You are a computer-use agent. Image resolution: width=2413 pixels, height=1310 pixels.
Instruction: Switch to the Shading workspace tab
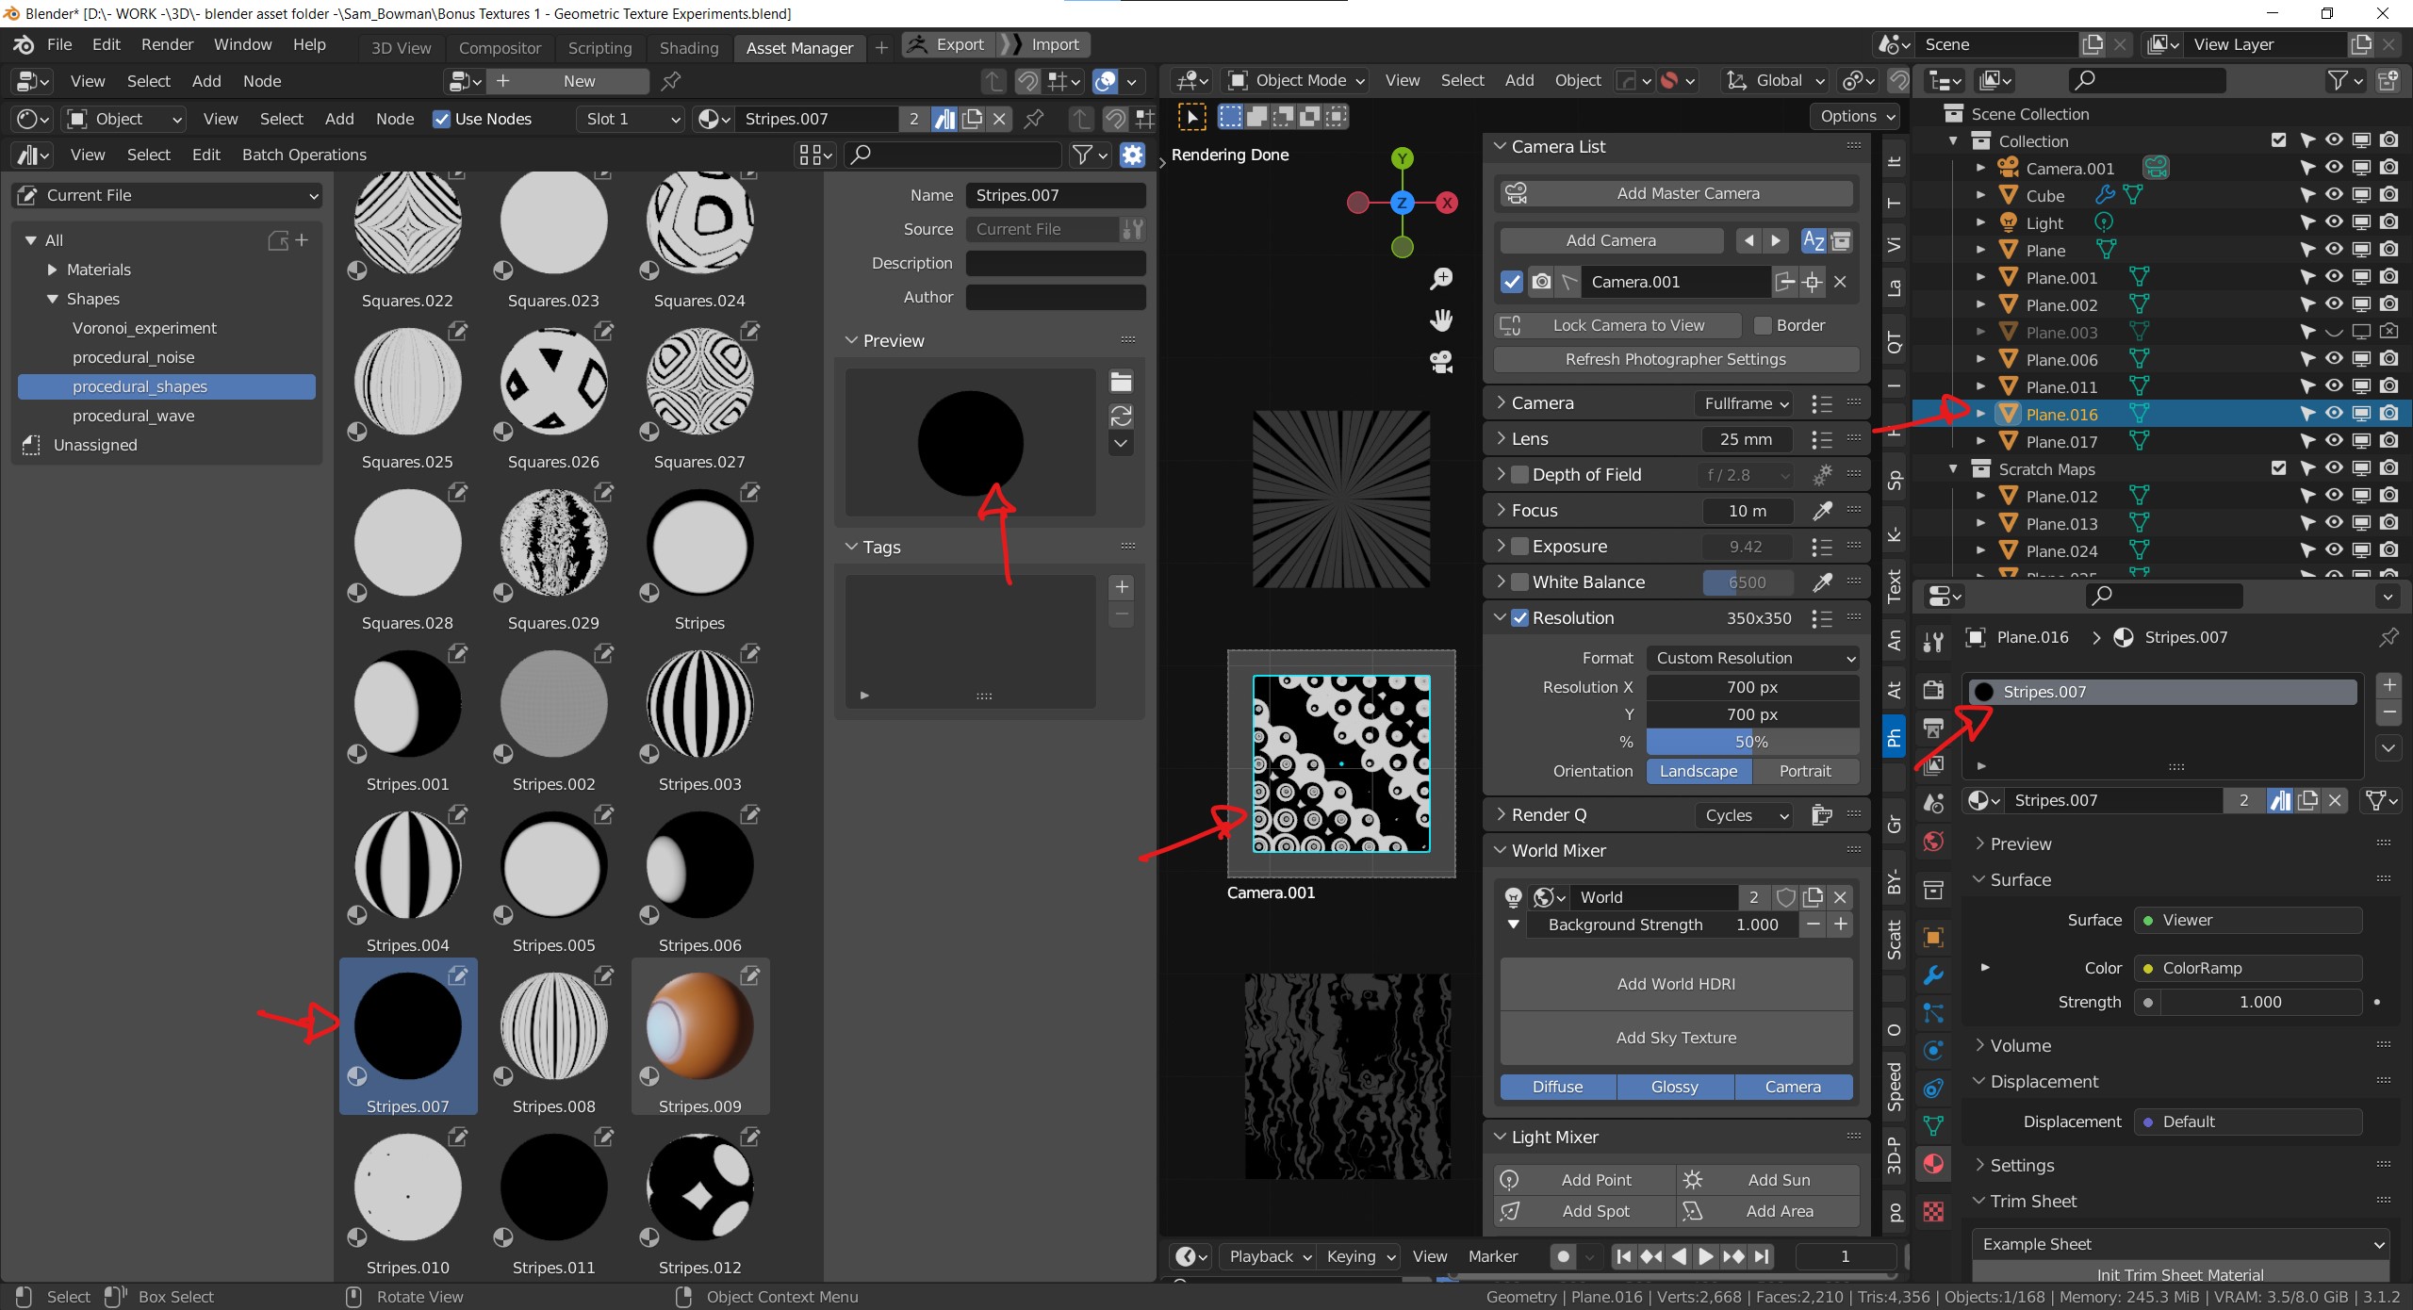pos(688,47)
